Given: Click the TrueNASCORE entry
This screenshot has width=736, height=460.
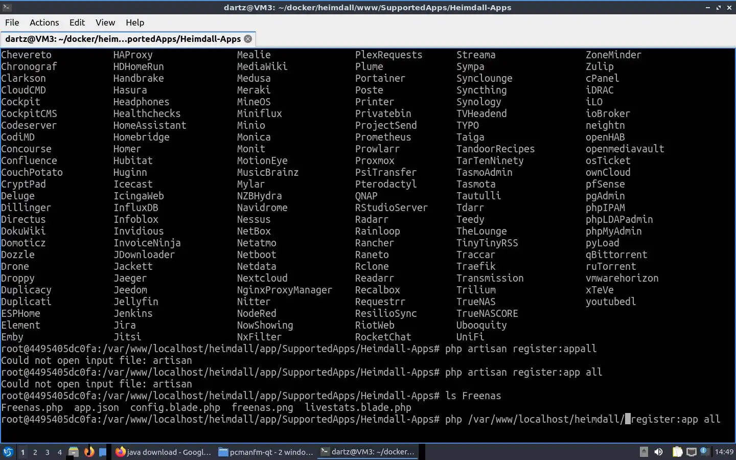Looking at the screenshot, I should tap(487, 313).
